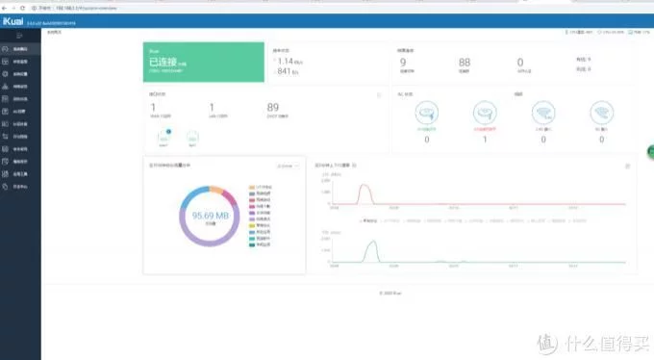
Task: Click the iKuai logo in header
Action: tap(13, 21)
